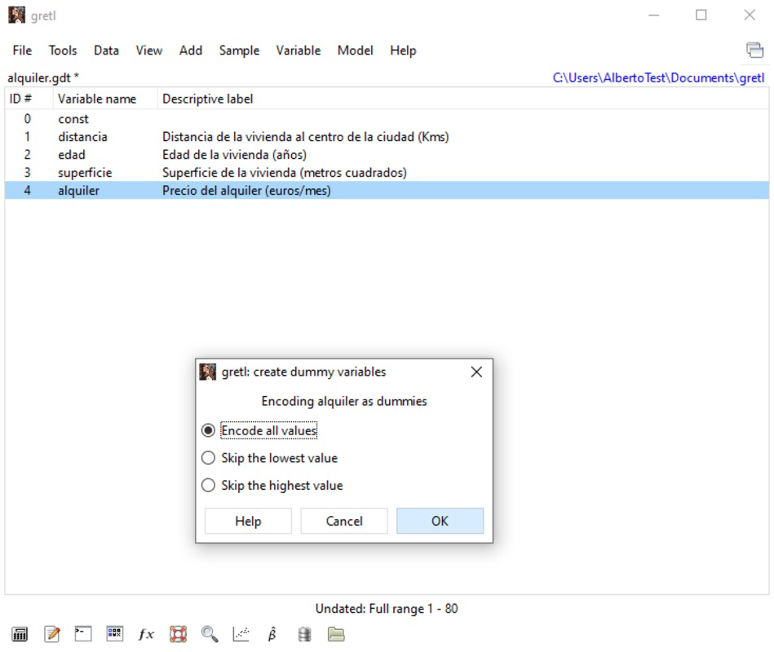Open the Sample menu
This screenshot has width=774, height=652.
click(x=240, y=51)
